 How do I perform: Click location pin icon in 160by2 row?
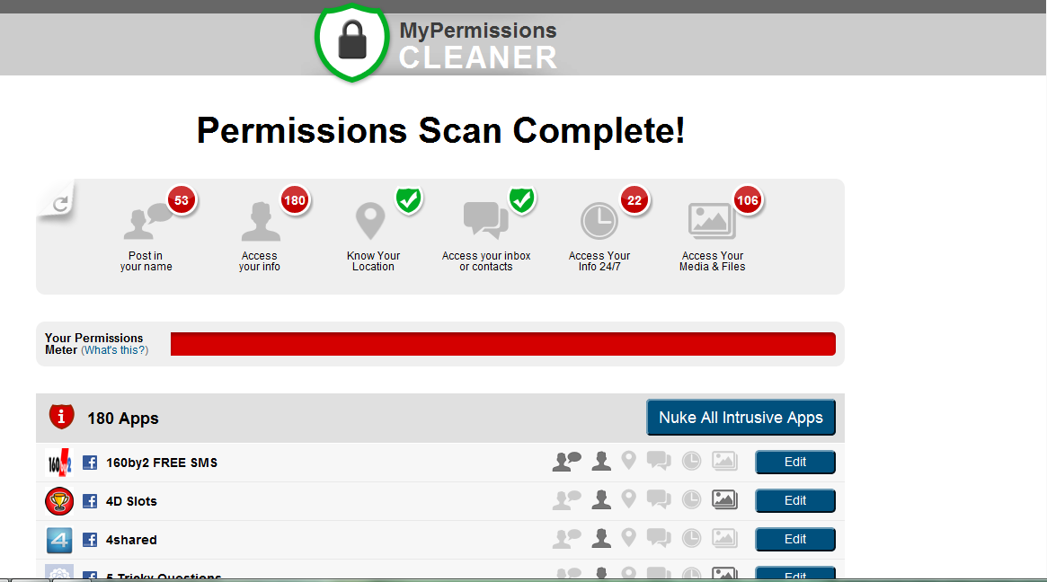(628, 461)
